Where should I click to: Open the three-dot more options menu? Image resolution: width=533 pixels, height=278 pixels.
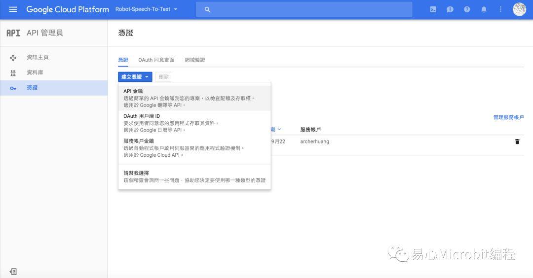(500, 9)
